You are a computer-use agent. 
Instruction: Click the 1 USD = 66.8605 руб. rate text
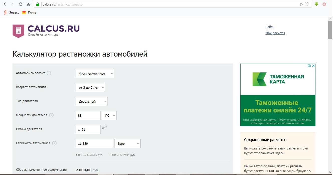tap(89, 155)
